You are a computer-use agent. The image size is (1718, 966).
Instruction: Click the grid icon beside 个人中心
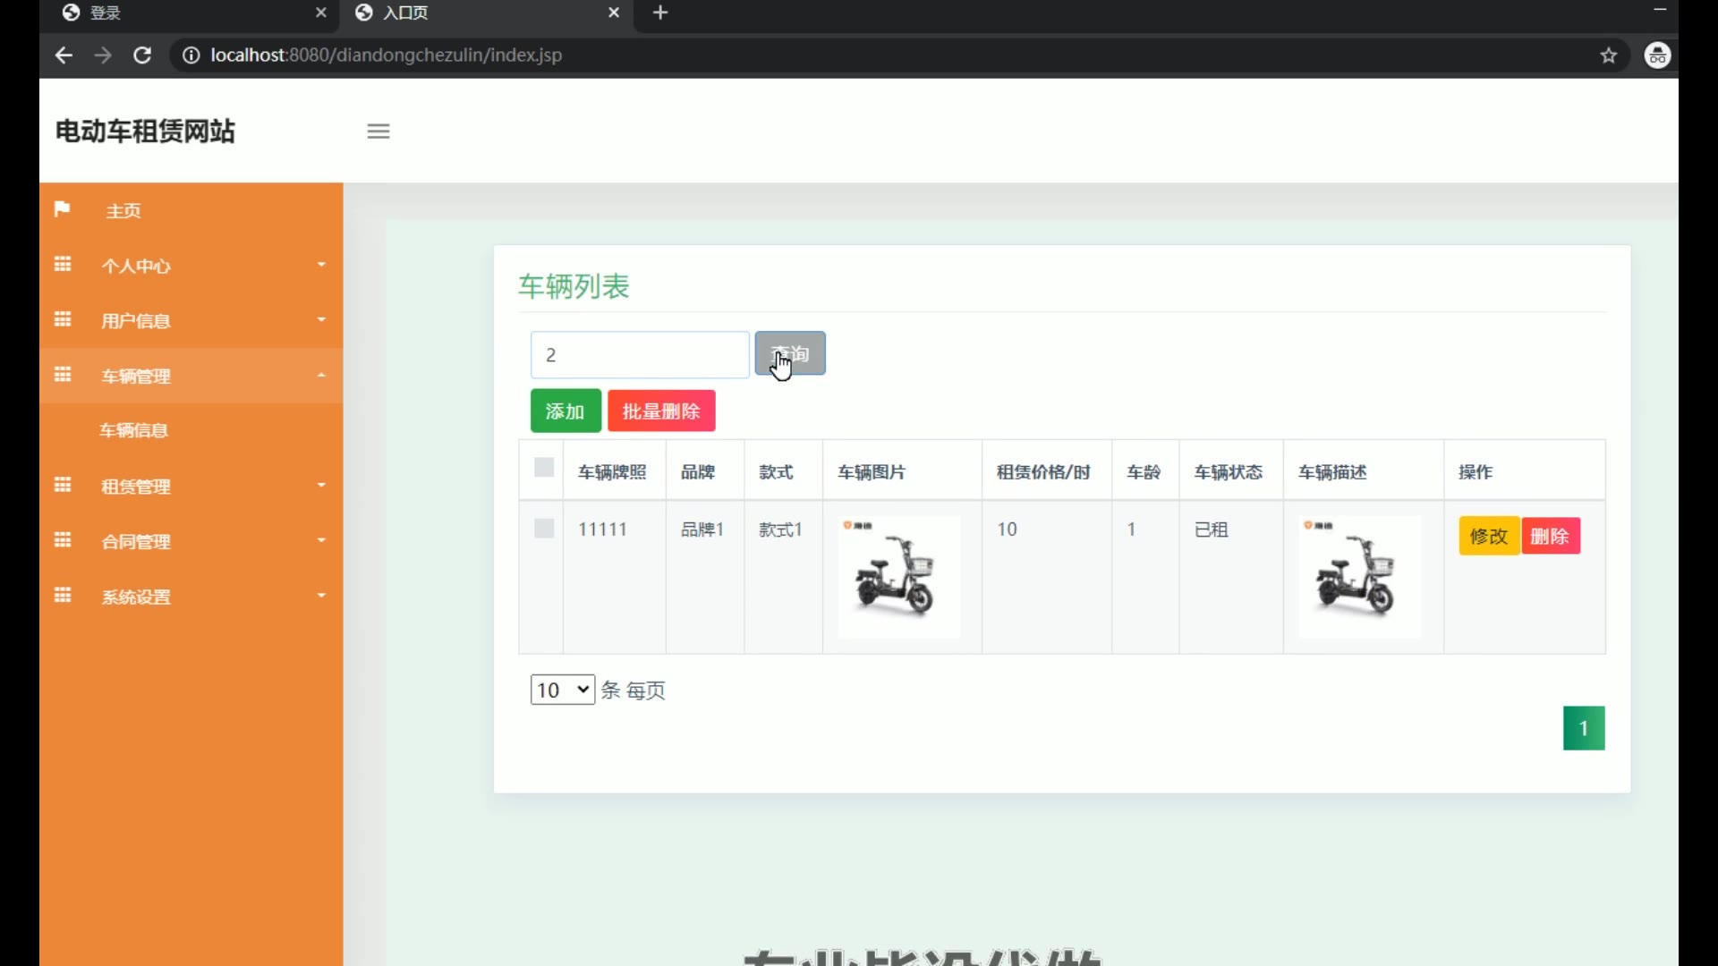(x=63, y=265)
